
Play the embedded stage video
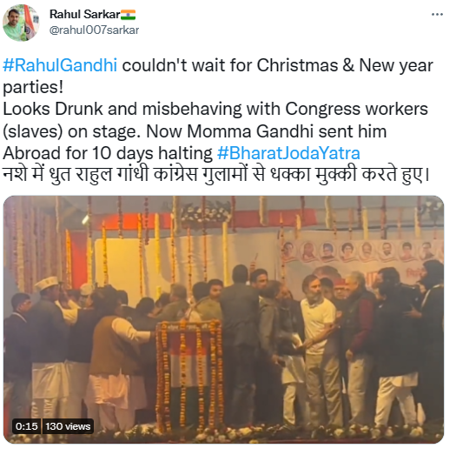[x=223, y=319]
